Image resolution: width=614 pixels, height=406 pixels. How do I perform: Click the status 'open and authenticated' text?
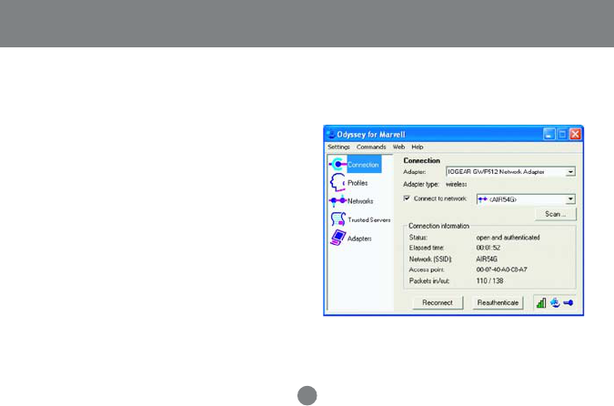[508, 238]
